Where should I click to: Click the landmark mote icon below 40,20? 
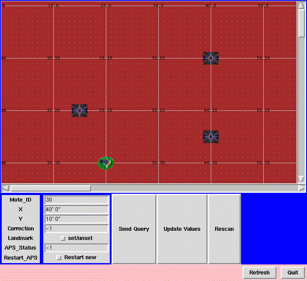click(210, 137)
